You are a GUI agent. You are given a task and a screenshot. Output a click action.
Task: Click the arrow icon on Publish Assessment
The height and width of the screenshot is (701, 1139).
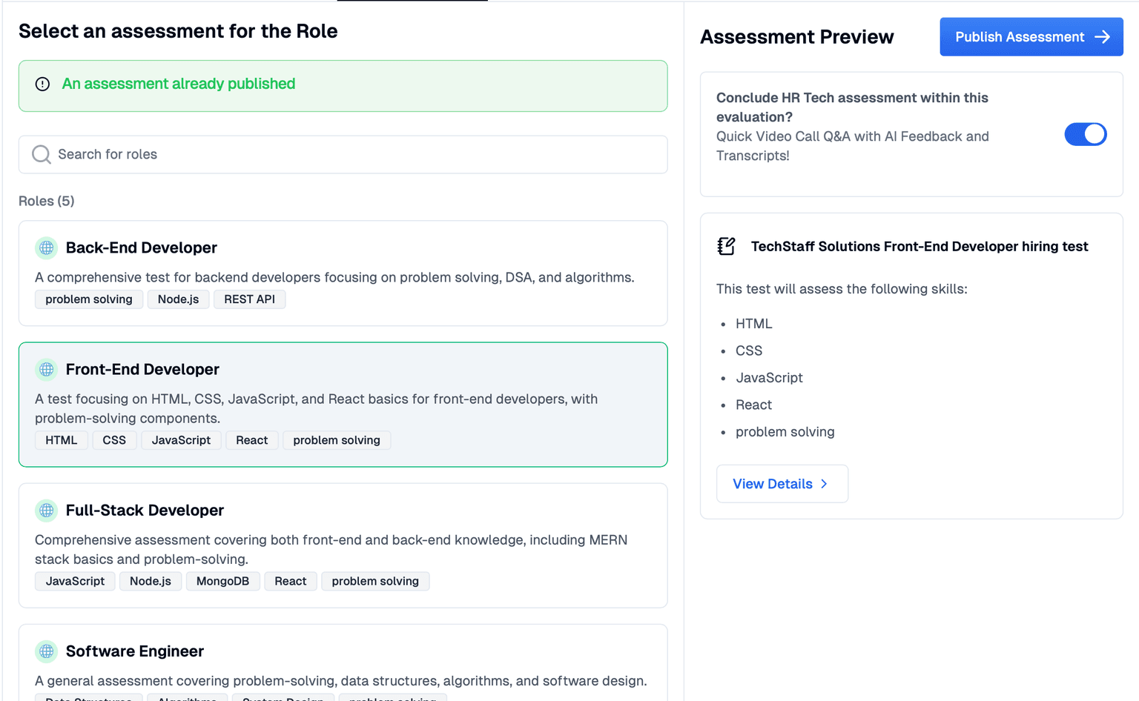click(x=1103, y=37)
